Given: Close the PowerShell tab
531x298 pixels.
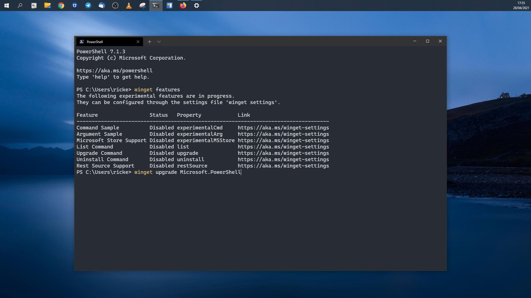Looking at the screenshot, I should tap(138, 42).
